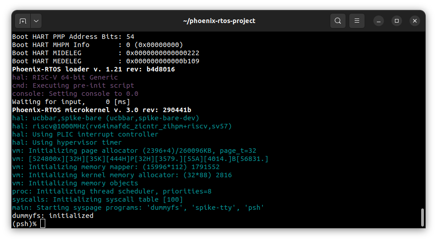Open the terminal search tool

pyautogui.click(x=338, y=21)
